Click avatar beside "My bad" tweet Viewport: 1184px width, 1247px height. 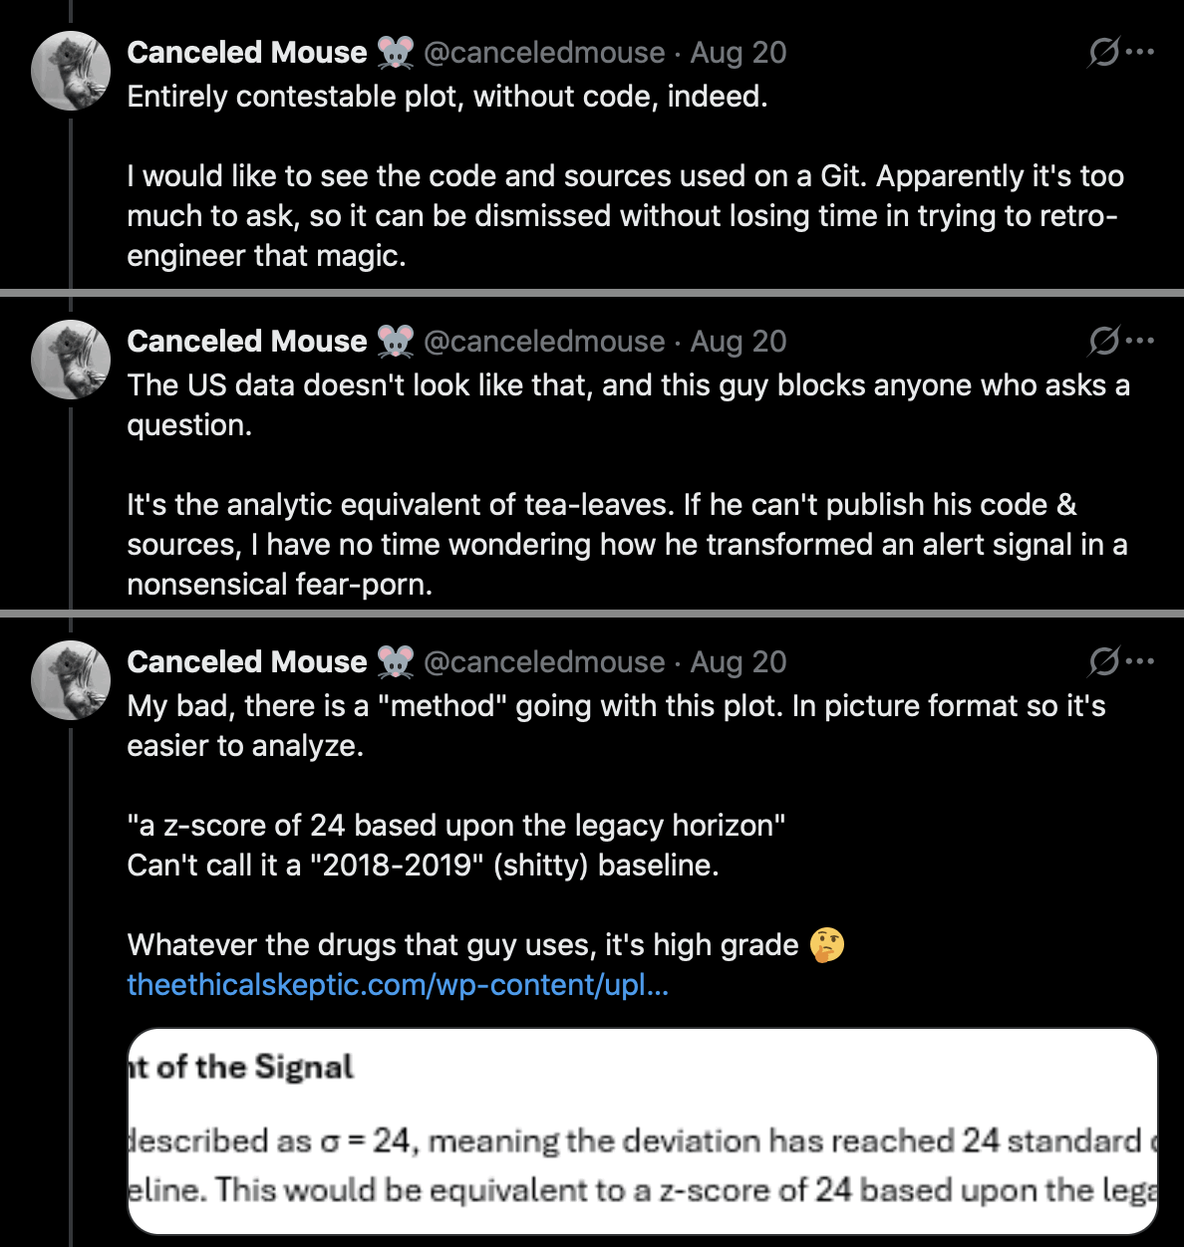pyautogui.click(x=71, y=680)
